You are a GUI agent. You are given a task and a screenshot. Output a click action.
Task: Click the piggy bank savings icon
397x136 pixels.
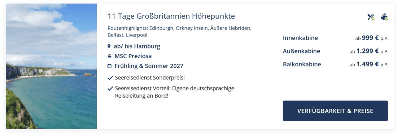(384, 17)
